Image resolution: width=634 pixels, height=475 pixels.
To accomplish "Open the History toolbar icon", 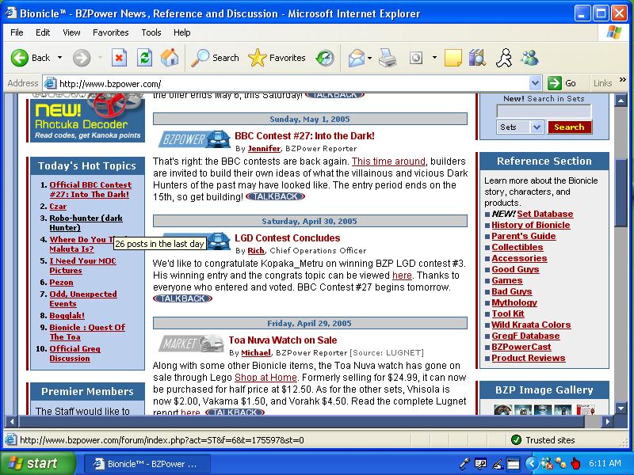I will coord(325,58).
